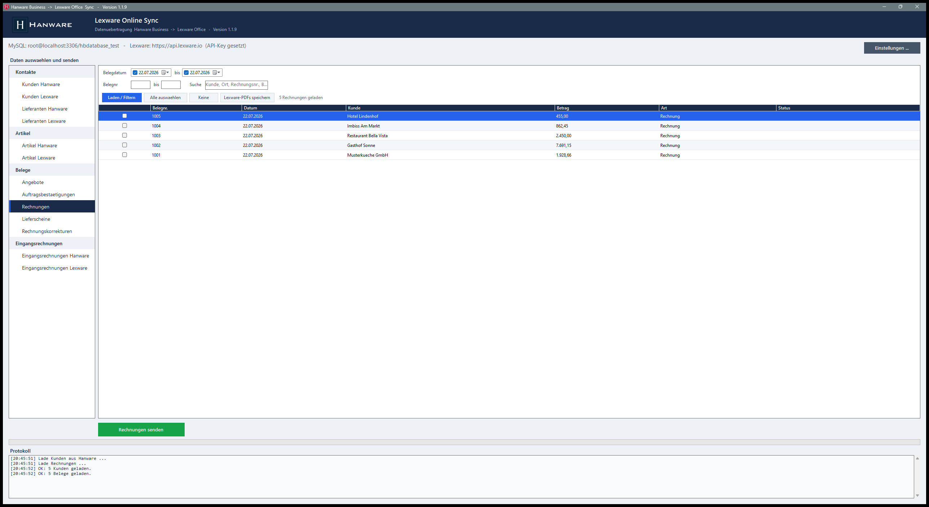The width and height of the screenshot is (929, 507).
Task: Tick the checkbox for invoice 1002
Action: pyautogui.click(x=124, y=145)
